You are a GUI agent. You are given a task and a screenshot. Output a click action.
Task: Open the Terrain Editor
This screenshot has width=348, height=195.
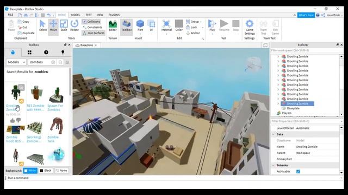pos(113,25)
